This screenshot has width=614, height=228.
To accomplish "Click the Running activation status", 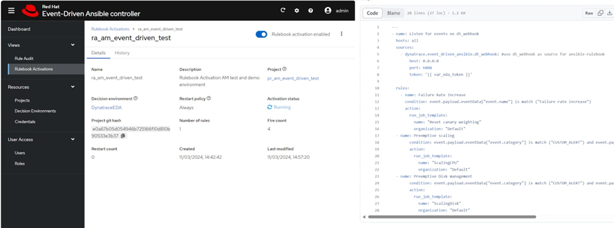I will pos(279,107).
